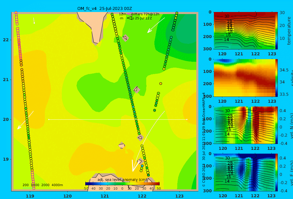Click the map title 'OM_fc_v4 25-Jul-2023 00Z'
This screenshot has width=293, height=199.
tap(105, 8)
